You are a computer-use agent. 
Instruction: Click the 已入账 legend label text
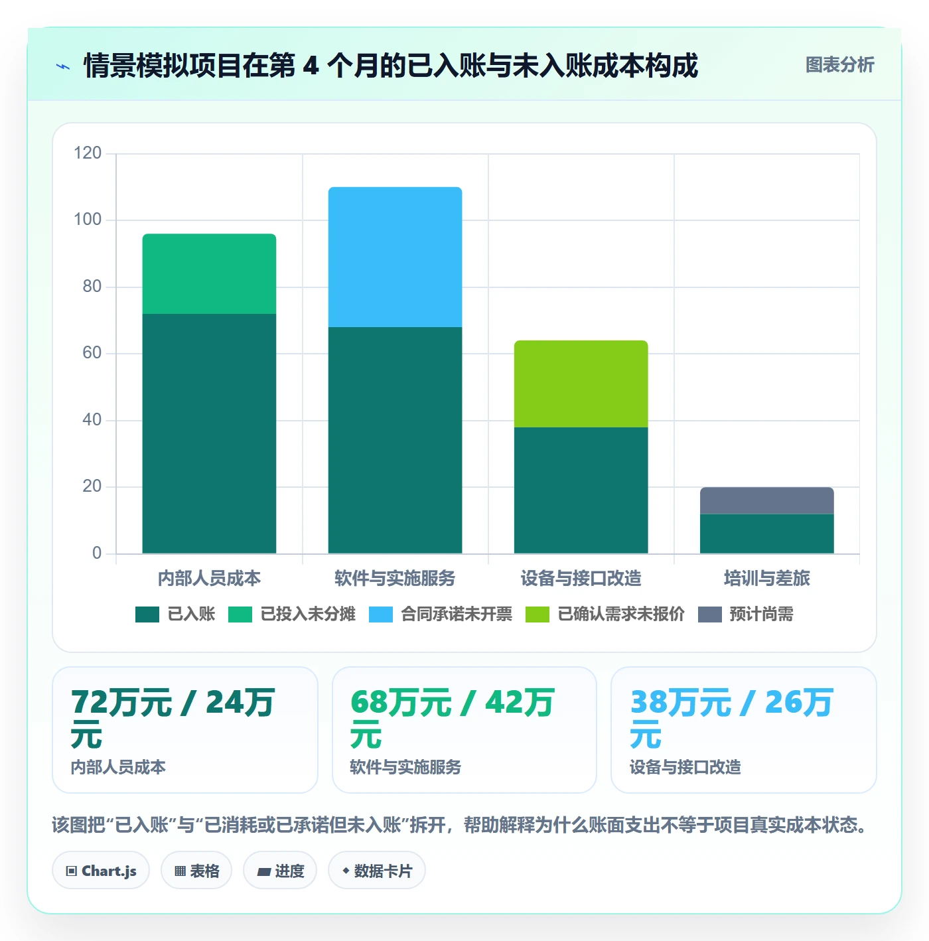[191, 615]
